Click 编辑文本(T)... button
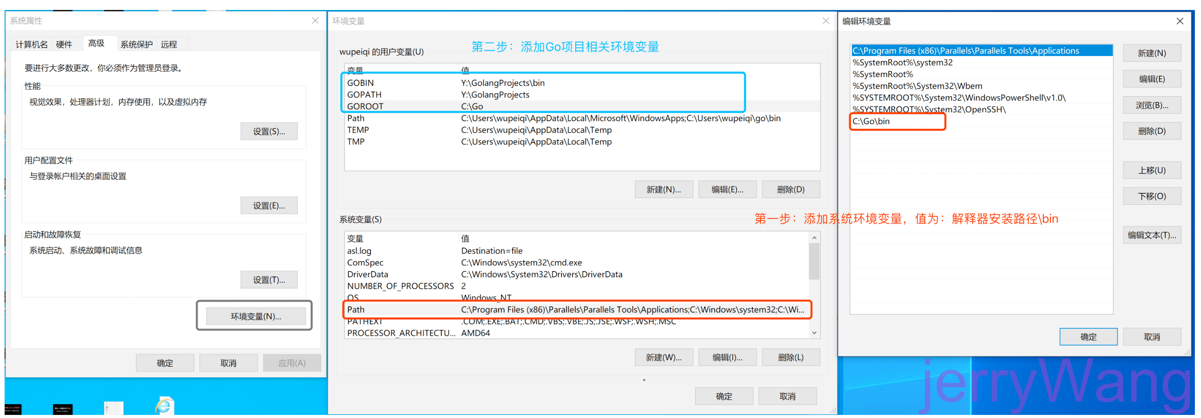1201x418 pixels. 1151,235
